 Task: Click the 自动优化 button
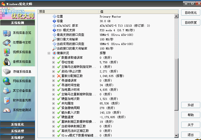click(191, 12)
